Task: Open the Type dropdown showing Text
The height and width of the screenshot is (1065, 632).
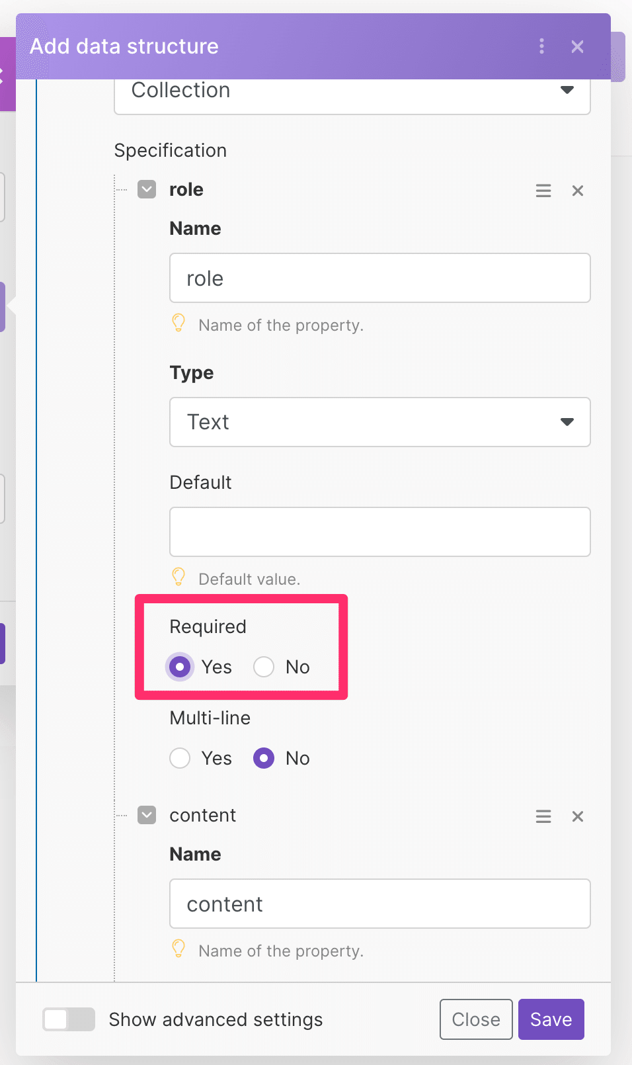Action: 380,422
